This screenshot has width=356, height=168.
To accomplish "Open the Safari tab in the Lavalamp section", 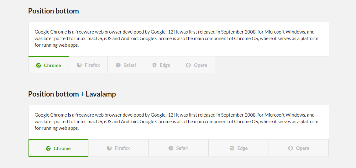I will click(179, 148).
